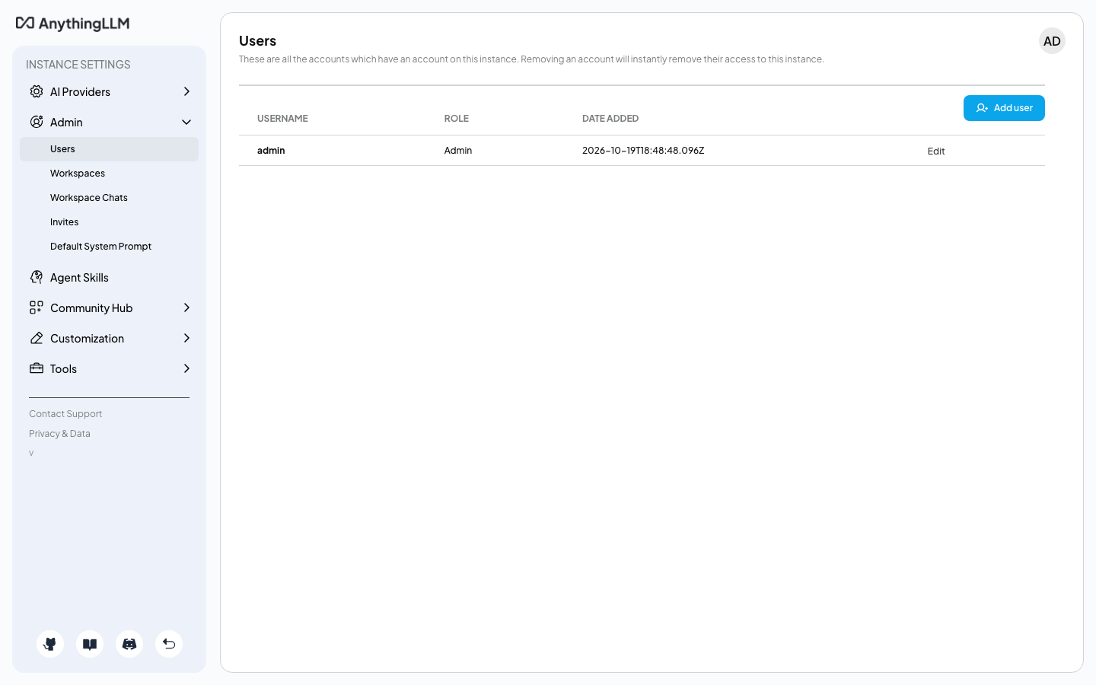Click the Customization pencil icon
The height and width of the screenshot is (685, 1096).
click(37, 338)
